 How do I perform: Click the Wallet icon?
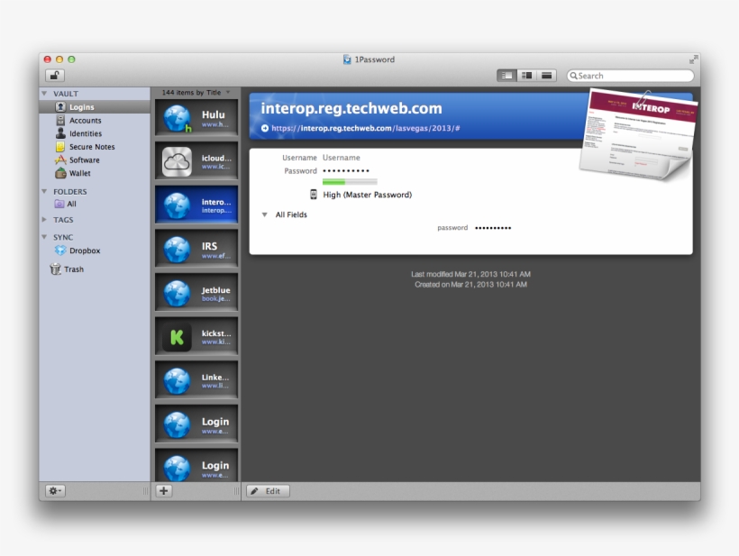point(60,173)
